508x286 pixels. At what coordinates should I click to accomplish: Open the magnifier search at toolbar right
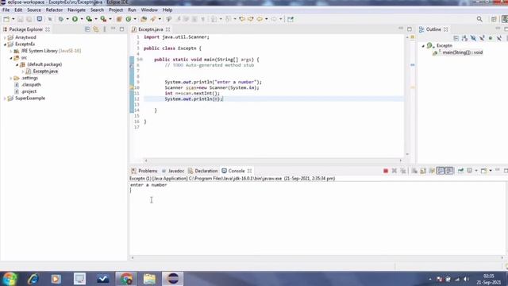(x=479, y=19)
